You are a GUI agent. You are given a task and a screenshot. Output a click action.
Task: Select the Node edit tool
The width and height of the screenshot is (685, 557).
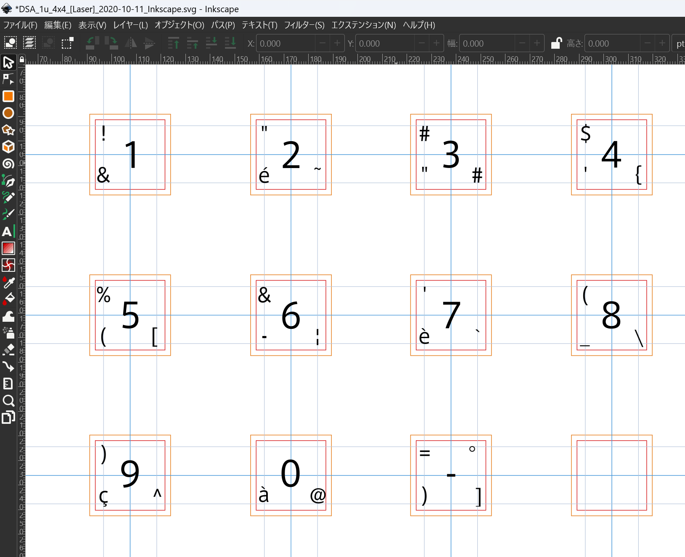click(8, 79)
